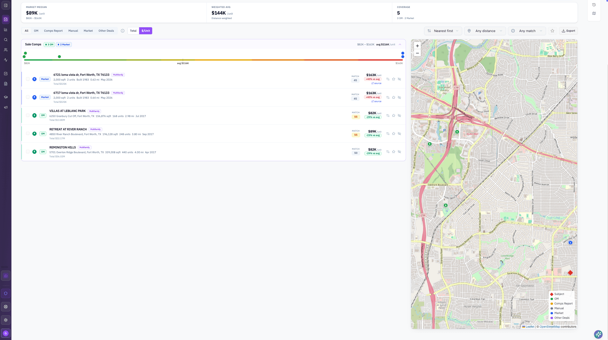Select checkbox for 6721 loma vista dr
608x340 pixels.
coord(28,79)
